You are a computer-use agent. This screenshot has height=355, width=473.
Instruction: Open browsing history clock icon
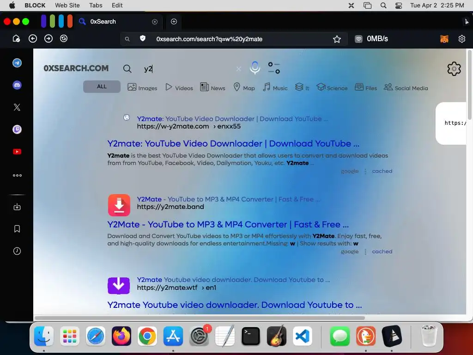[x=17, y=251]
